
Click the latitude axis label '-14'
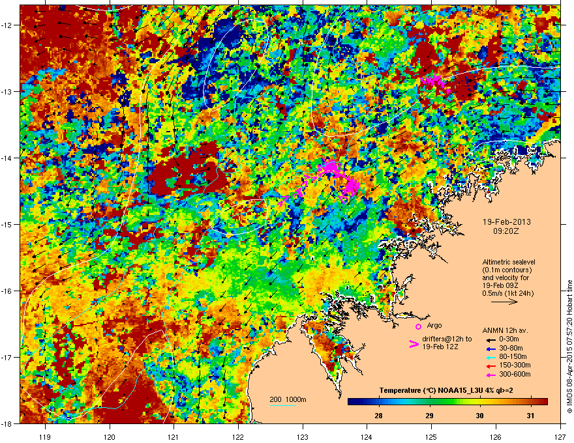(7, 158)
